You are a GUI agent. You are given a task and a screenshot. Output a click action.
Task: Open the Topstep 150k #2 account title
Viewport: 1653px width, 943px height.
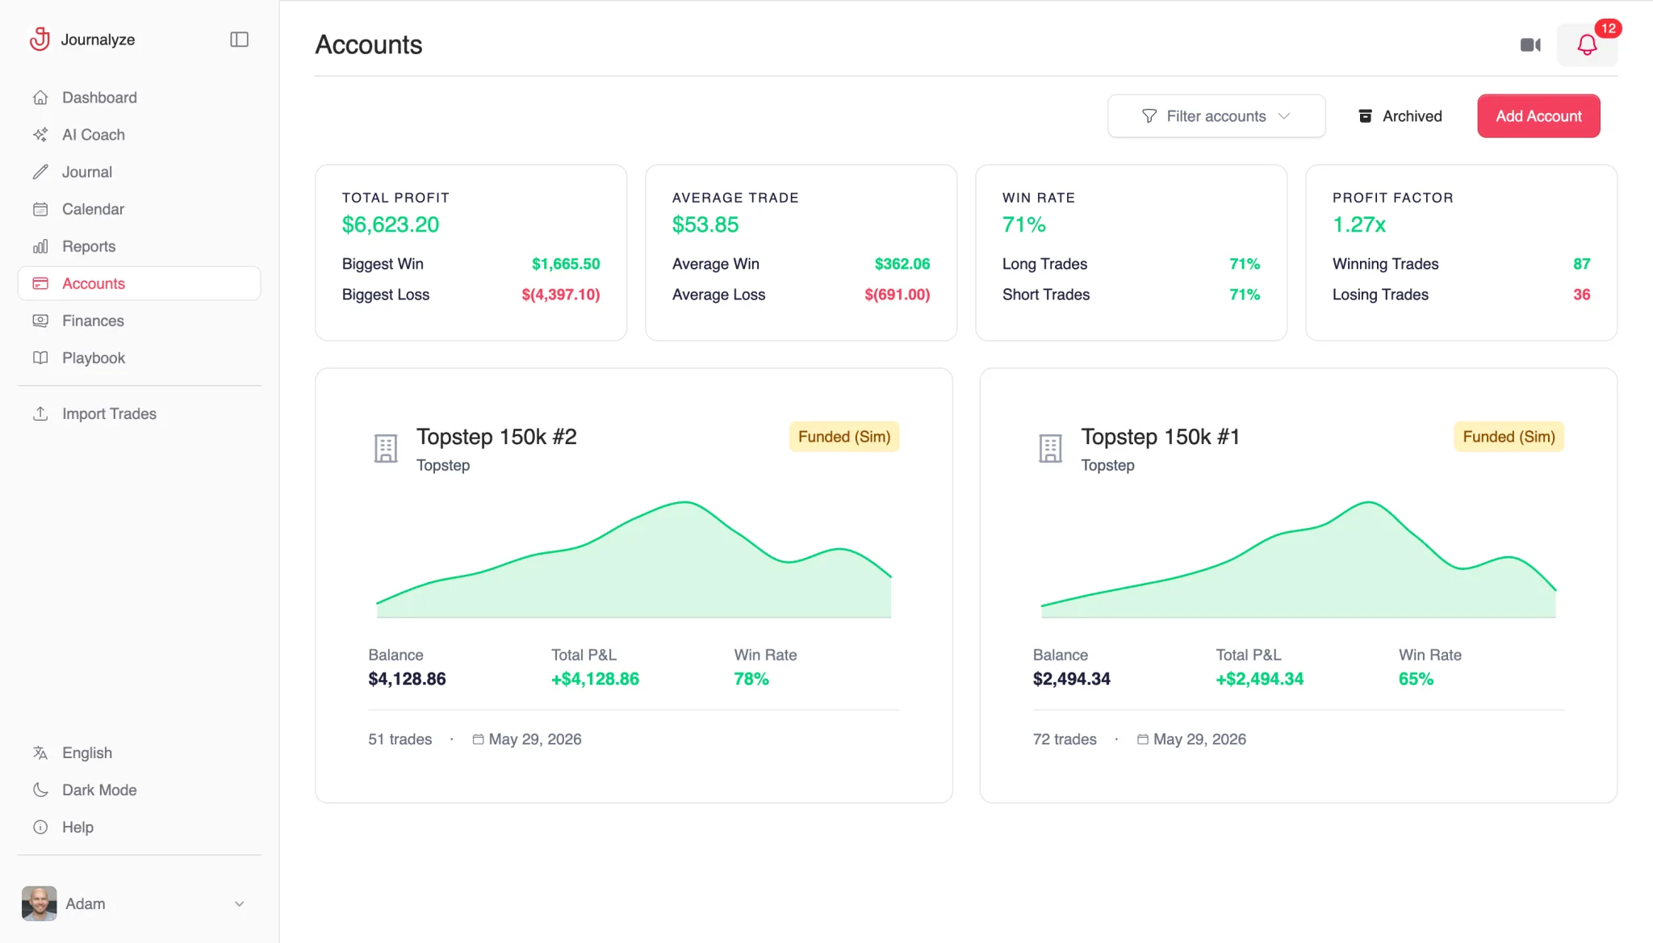(496, 437)
